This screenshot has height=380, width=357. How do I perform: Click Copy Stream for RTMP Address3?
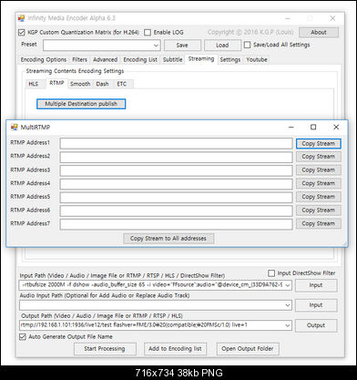pos(319,170)
